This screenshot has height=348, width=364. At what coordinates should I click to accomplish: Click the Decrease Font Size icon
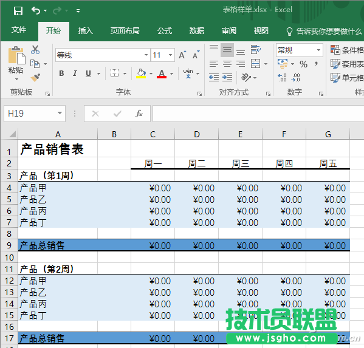(x=196, y=55)
